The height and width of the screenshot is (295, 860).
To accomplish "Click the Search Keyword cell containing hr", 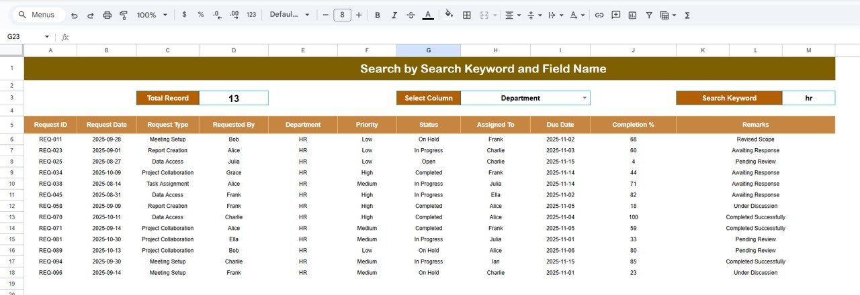I will pos(808,98).
